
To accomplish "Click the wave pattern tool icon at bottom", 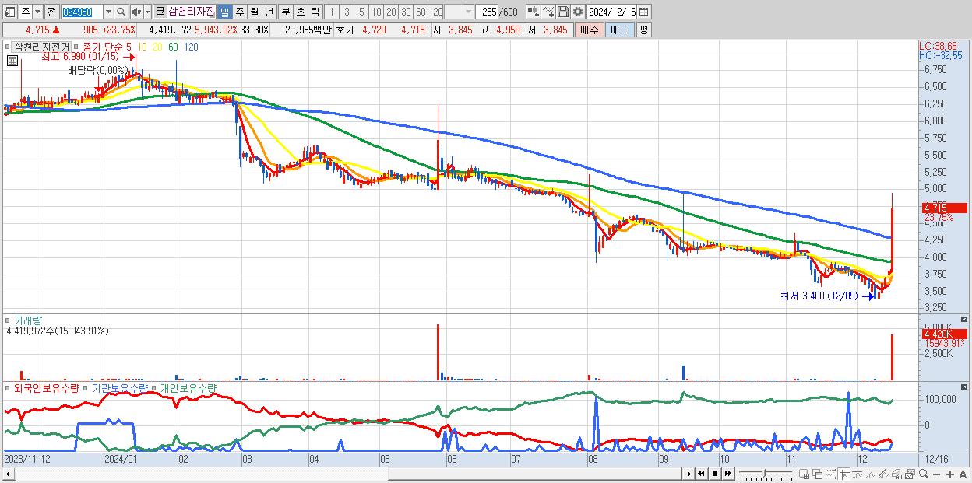I will (x=871, y=474).
